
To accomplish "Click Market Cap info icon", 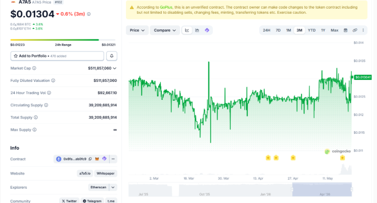I will tap(34, 68).
